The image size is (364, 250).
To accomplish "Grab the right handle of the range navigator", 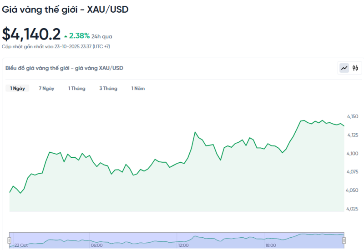I will (x=344, y=240).
